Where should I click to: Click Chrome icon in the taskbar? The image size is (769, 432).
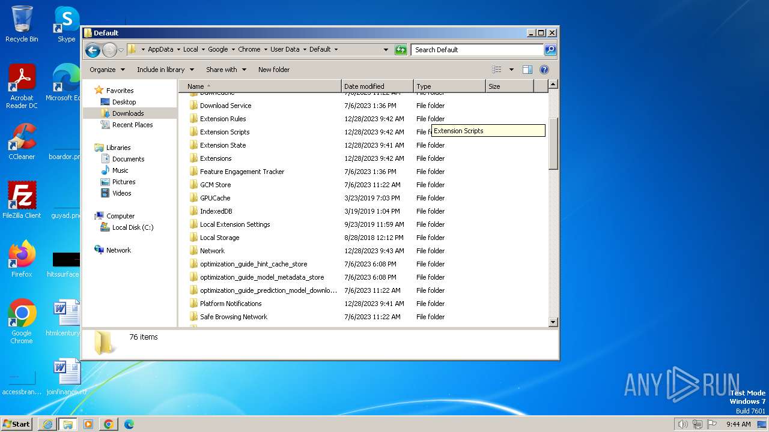108,424
